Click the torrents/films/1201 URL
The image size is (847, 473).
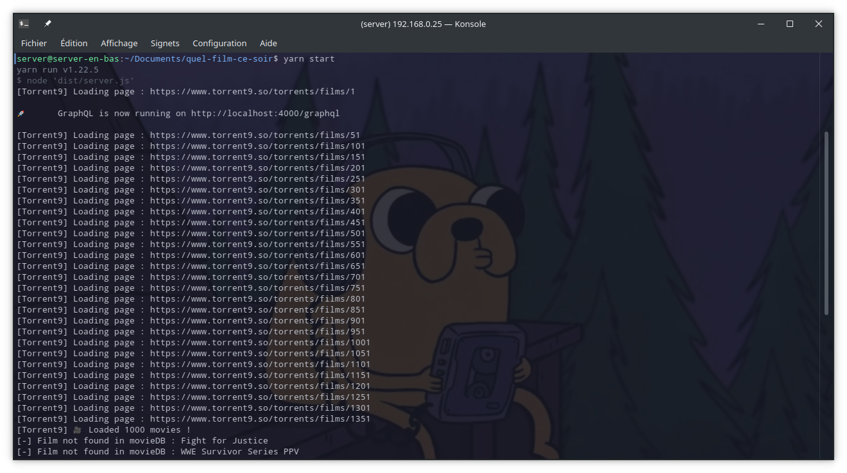tap(260, 386)
